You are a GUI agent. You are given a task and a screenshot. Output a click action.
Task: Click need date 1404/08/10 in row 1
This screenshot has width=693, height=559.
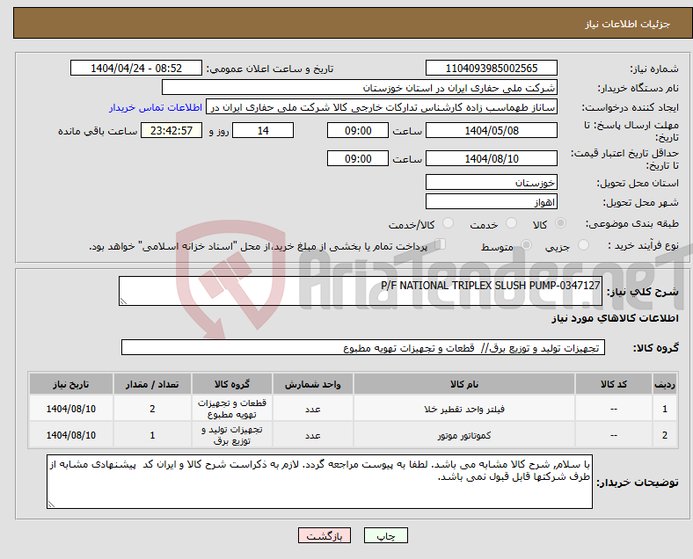(70, 409)
